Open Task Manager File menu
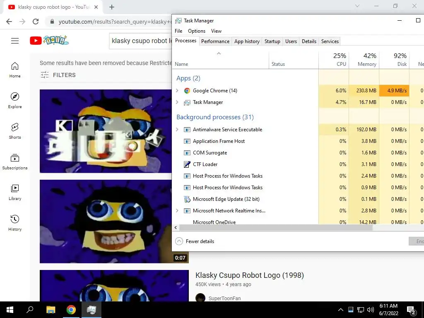The height and width of the screenshot is (318, 424). coord(178,31)
